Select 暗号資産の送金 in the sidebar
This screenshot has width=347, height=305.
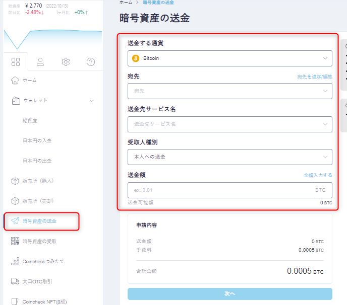point(40,221)
